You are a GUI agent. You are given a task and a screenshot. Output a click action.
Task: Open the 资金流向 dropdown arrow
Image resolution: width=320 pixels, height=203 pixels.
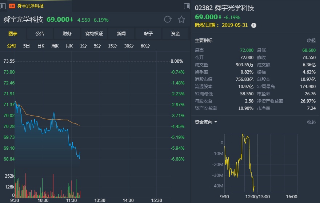pyautogui.click(x=216, y=122)
